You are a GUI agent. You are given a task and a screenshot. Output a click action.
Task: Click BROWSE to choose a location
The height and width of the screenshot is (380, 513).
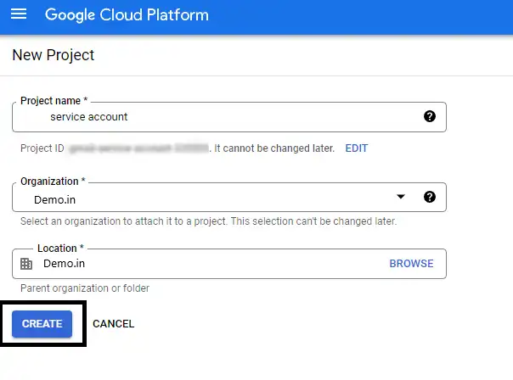(x=411, y=263)
